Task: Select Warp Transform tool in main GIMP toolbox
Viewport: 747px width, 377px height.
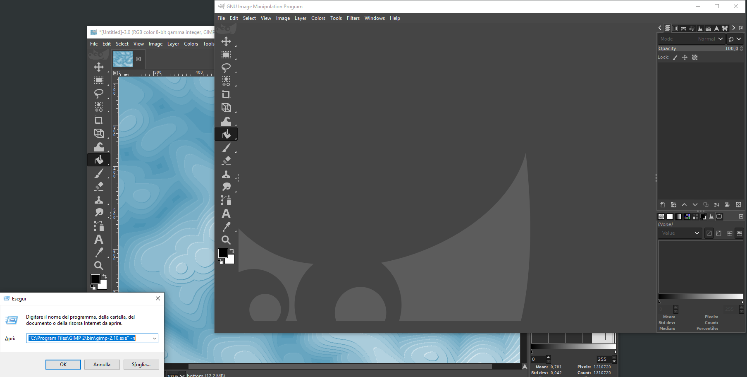Action: click(x=226, y=121)
